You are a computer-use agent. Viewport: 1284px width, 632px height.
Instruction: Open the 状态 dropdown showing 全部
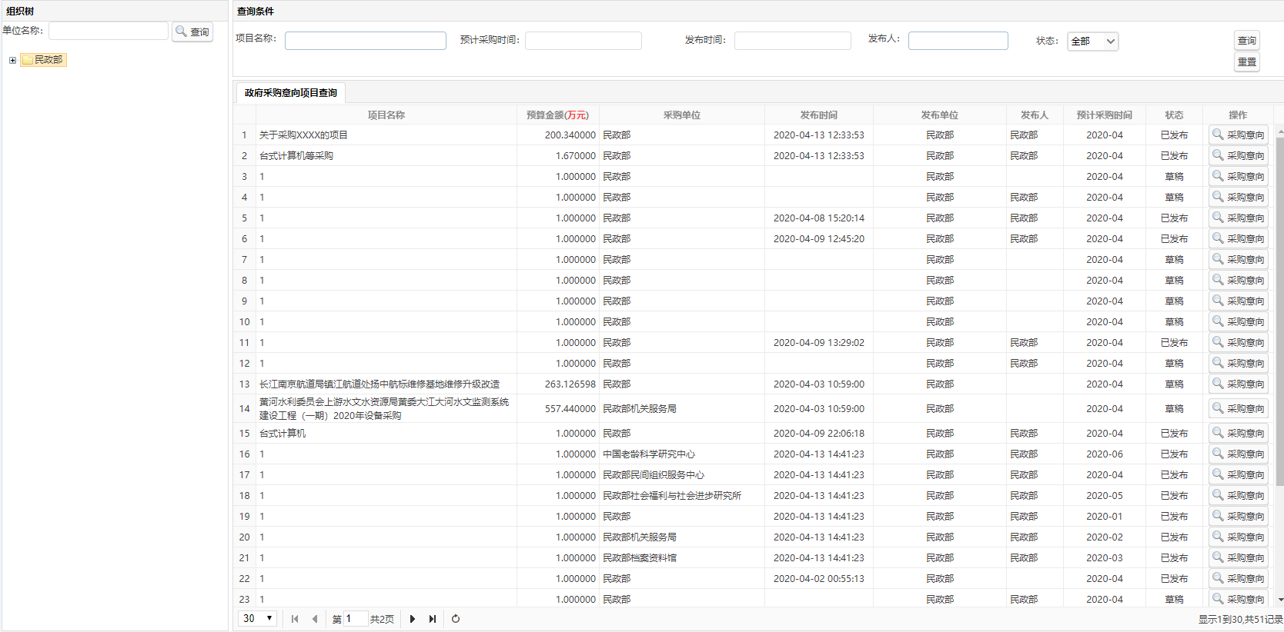click(1092, 42)
